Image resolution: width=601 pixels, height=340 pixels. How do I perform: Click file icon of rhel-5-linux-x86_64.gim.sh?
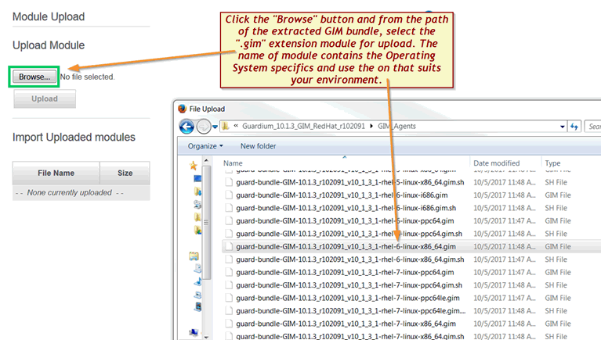[x=229, y=182]
